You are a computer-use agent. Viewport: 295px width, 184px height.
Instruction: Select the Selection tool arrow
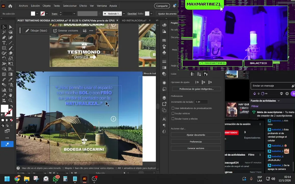(4, 27)
